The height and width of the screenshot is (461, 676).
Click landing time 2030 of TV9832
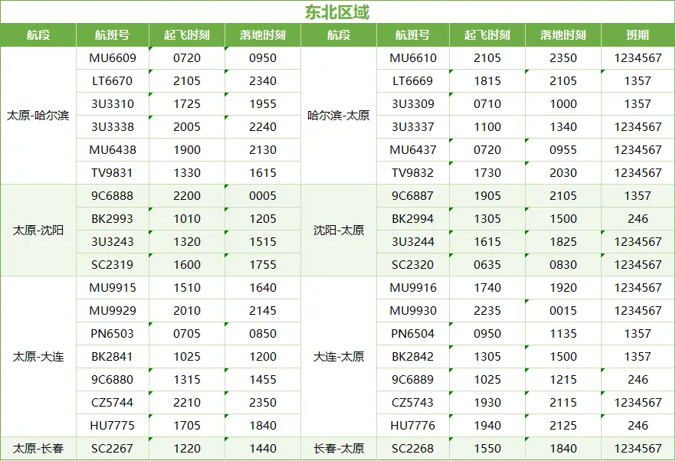[x=563, y=173]
